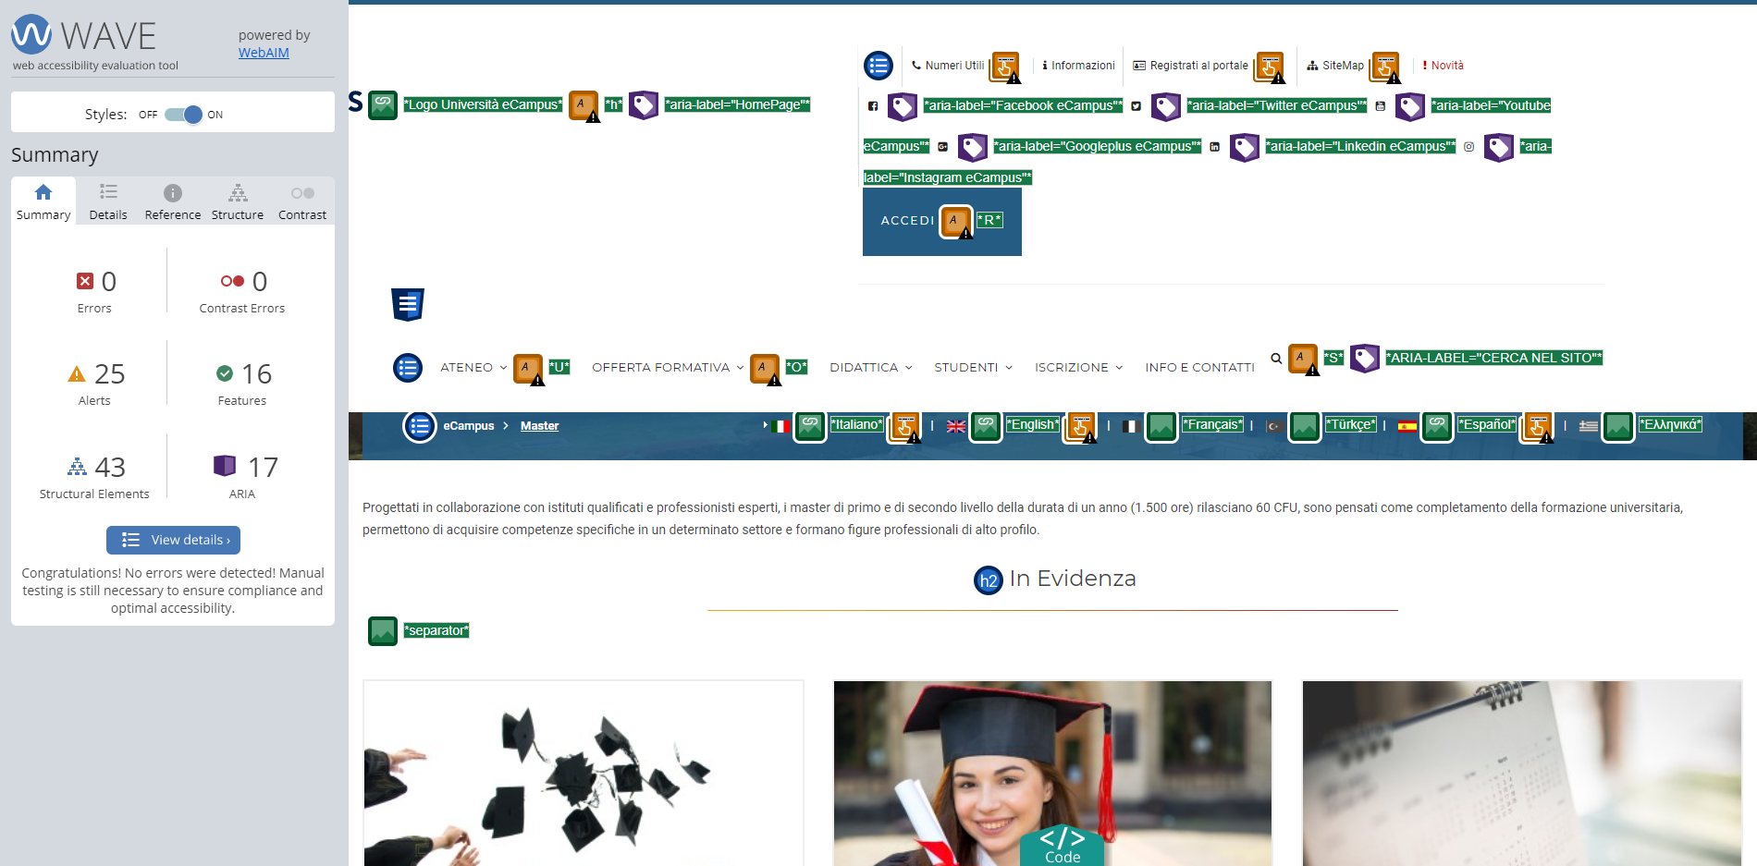Select the Español language flag

coord(1407,426)
